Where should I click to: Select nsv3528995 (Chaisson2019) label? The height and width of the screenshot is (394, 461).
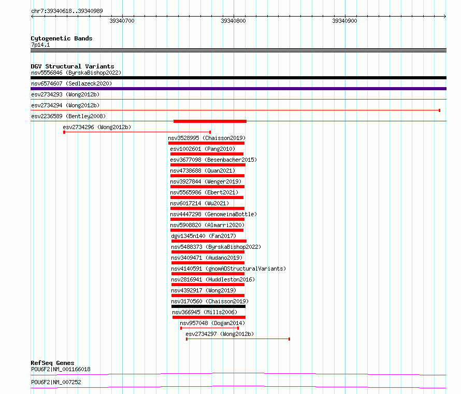coord(207,138)
